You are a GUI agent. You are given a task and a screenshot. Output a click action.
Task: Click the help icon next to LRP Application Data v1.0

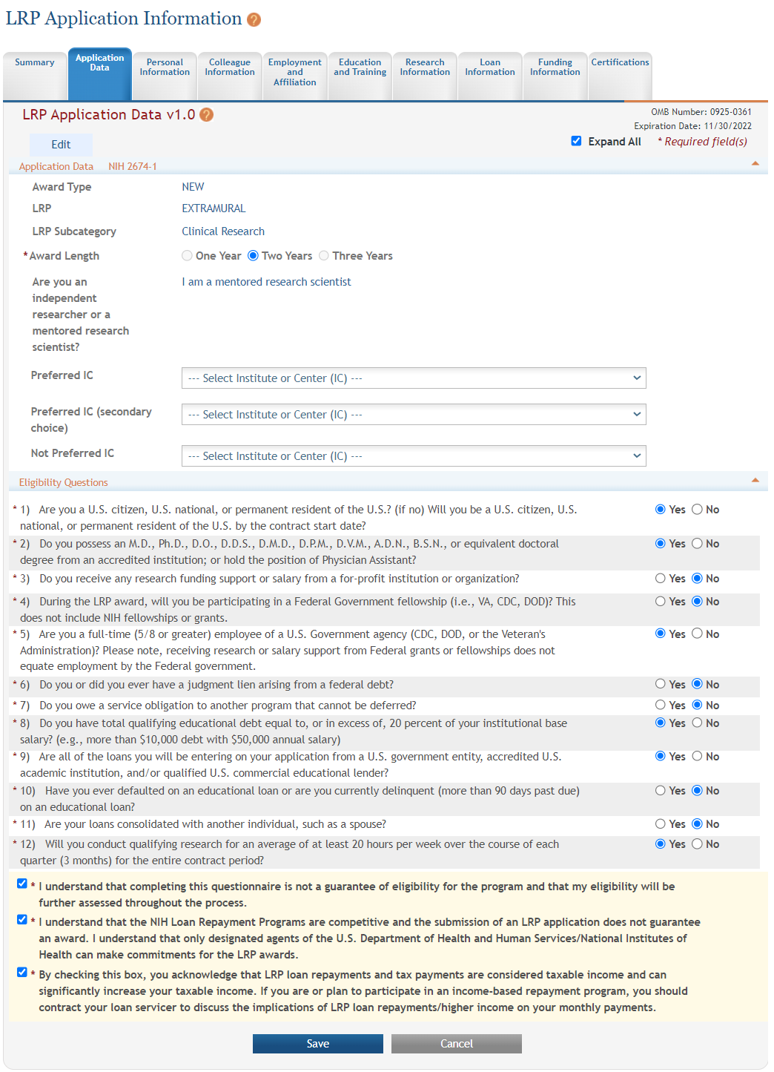[206, 115]
